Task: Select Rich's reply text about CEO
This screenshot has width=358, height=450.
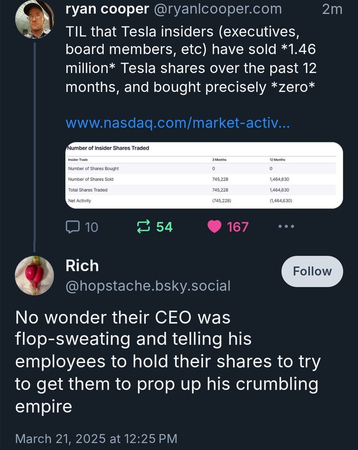Action: click(168, 362)
